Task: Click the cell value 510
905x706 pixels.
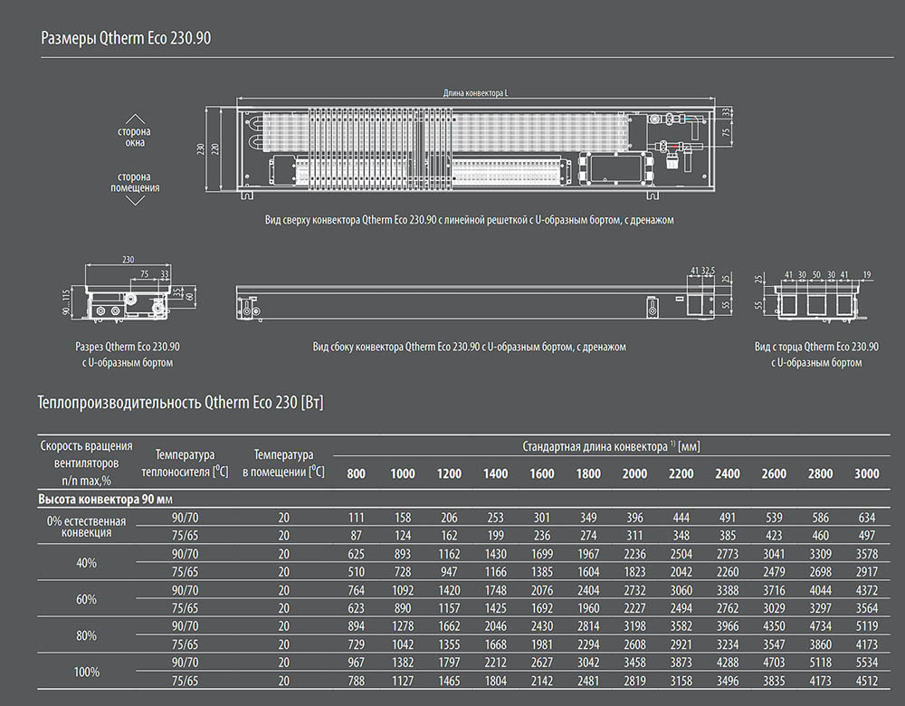Action: [x=356, y=572]
